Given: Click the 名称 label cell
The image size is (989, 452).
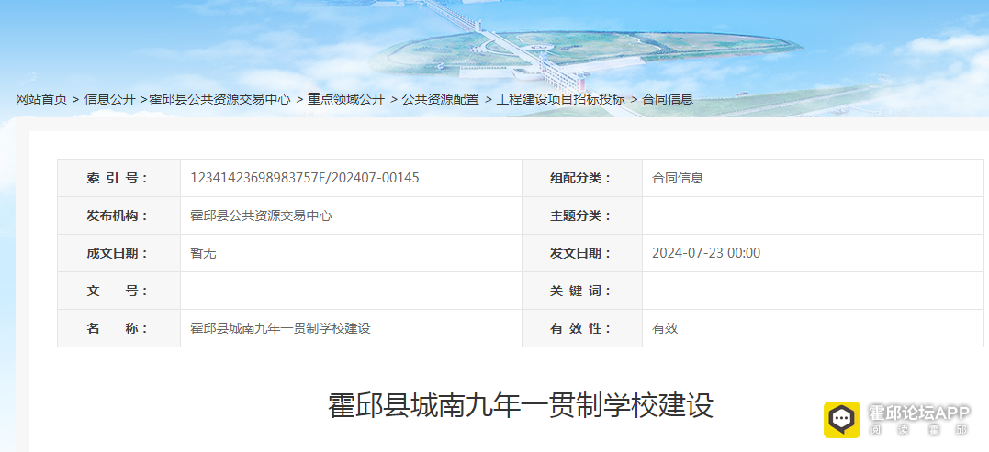Looking at the screenshot, I should (119, 328).
